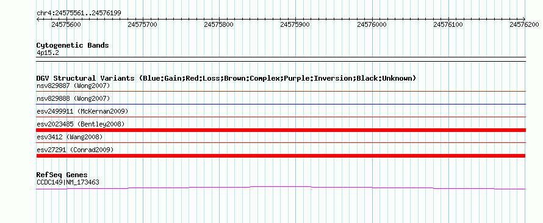Open variant esv27291 (Conrad2009) label
This screenshot has width=543, height=223.
click(x=75, y=150)
